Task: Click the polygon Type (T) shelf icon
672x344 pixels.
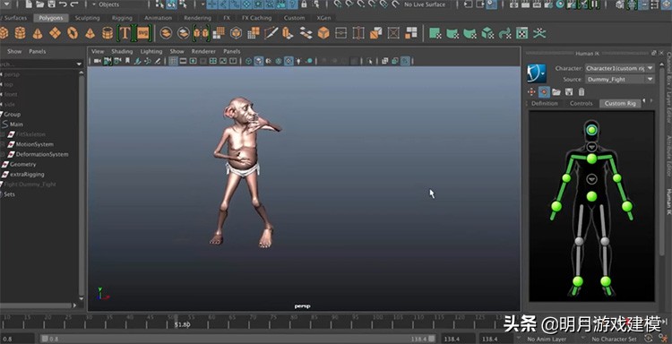Action: tap(125, 33)
